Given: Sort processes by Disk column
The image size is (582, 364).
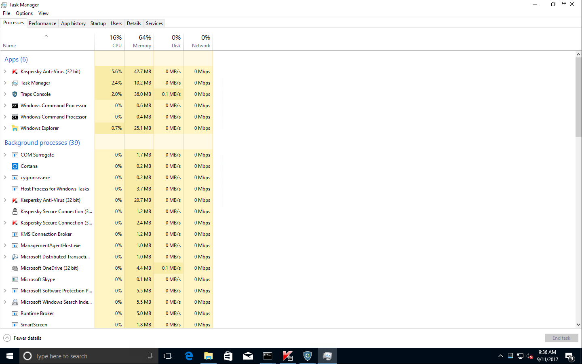Looking at the screenshot, I should point(169,41).
